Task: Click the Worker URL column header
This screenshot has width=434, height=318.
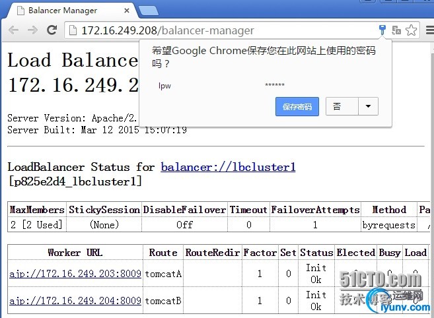Action: 75,253
